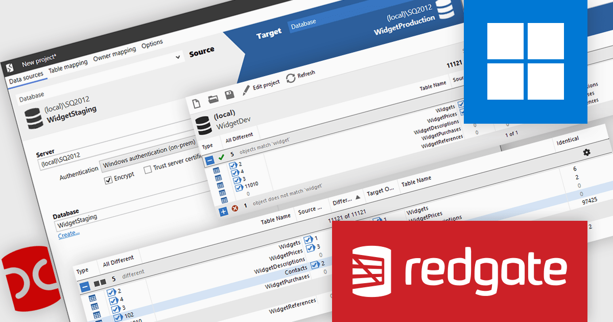Toggle WidgetPrices checkbox with value 3 in bottom panel
Viewport: 613px width, 322px height.
pyautogui.click(x=310, y=248)
